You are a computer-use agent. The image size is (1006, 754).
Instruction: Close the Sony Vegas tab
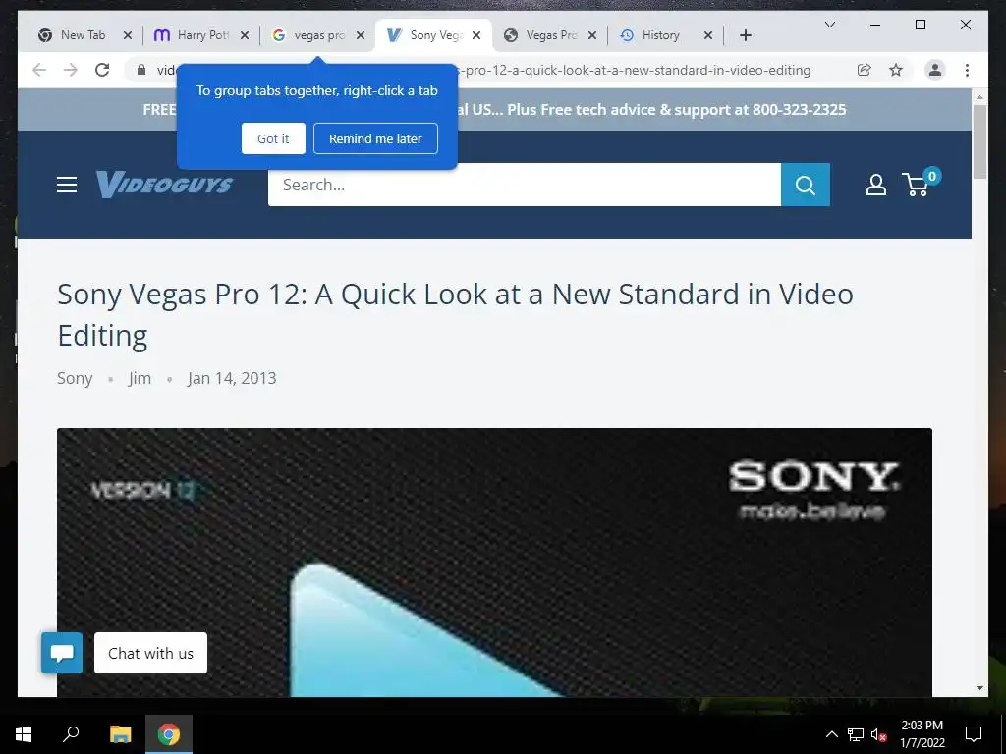tap(476, 35)
